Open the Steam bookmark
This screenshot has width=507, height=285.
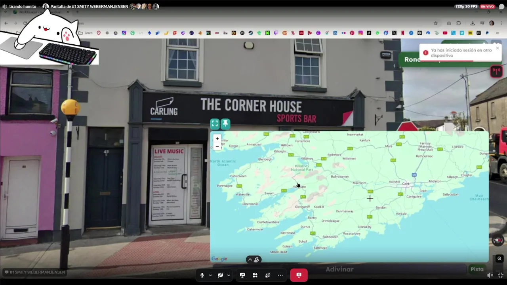[251, 33]
